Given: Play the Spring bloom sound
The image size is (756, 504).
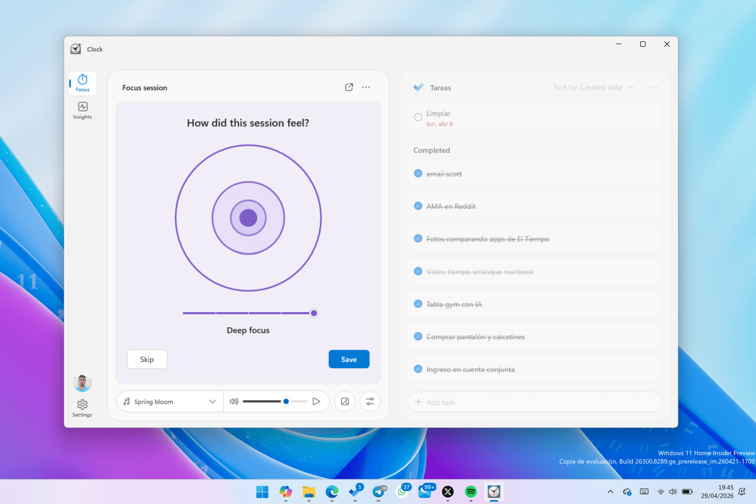Looking at the screenshot, I should click(316, 401).
